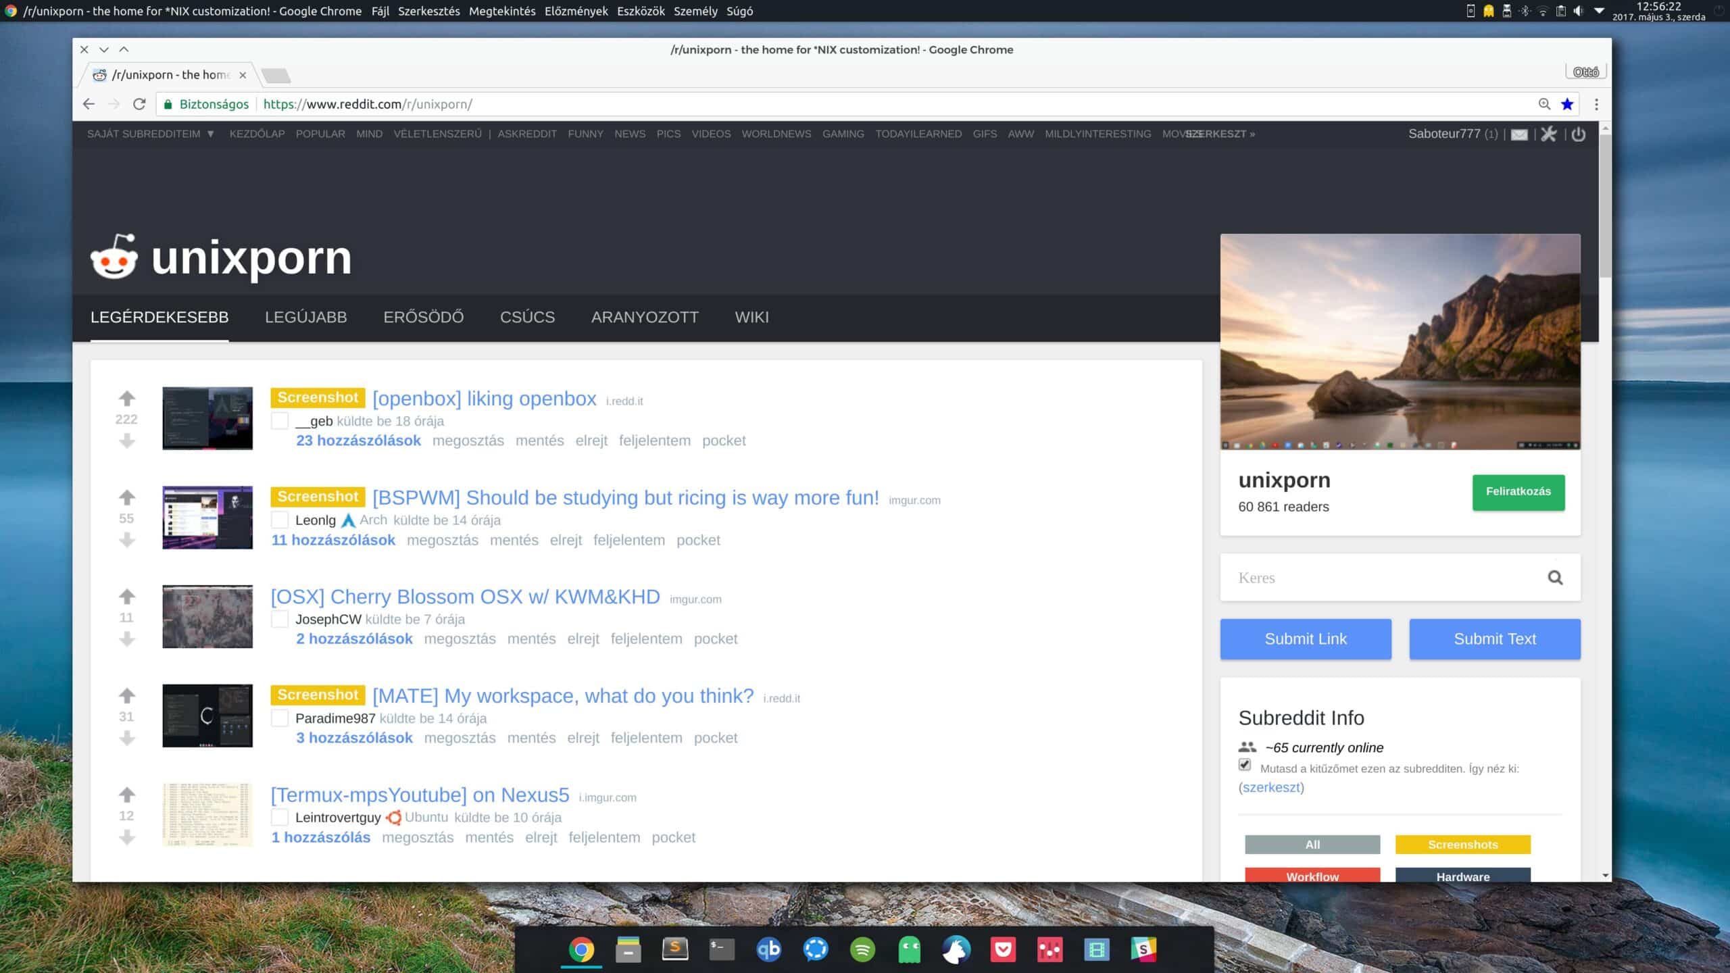Open Chrome three-dot menu
The image size is (1730, 973).
1596,104
